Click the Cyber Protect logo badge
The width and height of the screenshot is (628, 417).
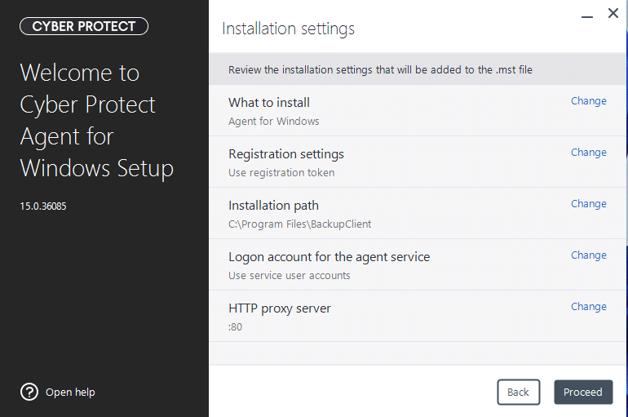pyautogui.click(x=84, y=26)
